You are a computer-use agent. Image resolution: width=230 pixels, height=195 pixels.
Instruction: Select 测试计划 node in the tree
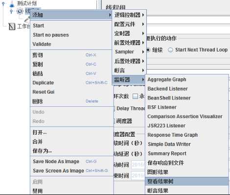(x=27, y=3)
